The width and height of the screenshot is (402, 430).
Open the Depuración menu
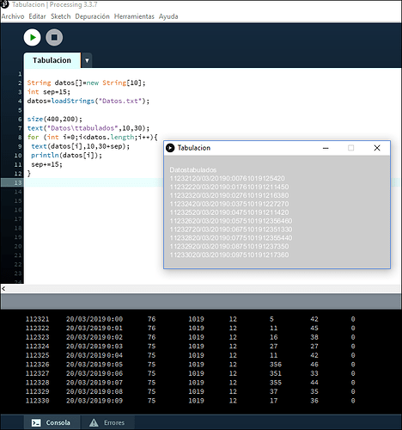pos(92,16)
